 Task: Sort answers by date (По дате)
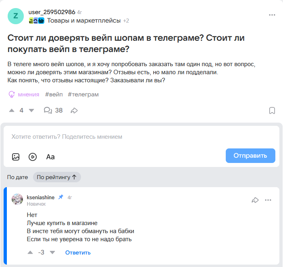18,177
